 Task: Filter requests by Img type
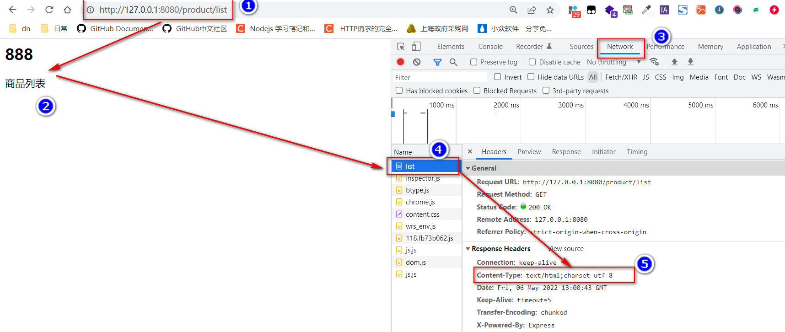(x=678, y=77)
